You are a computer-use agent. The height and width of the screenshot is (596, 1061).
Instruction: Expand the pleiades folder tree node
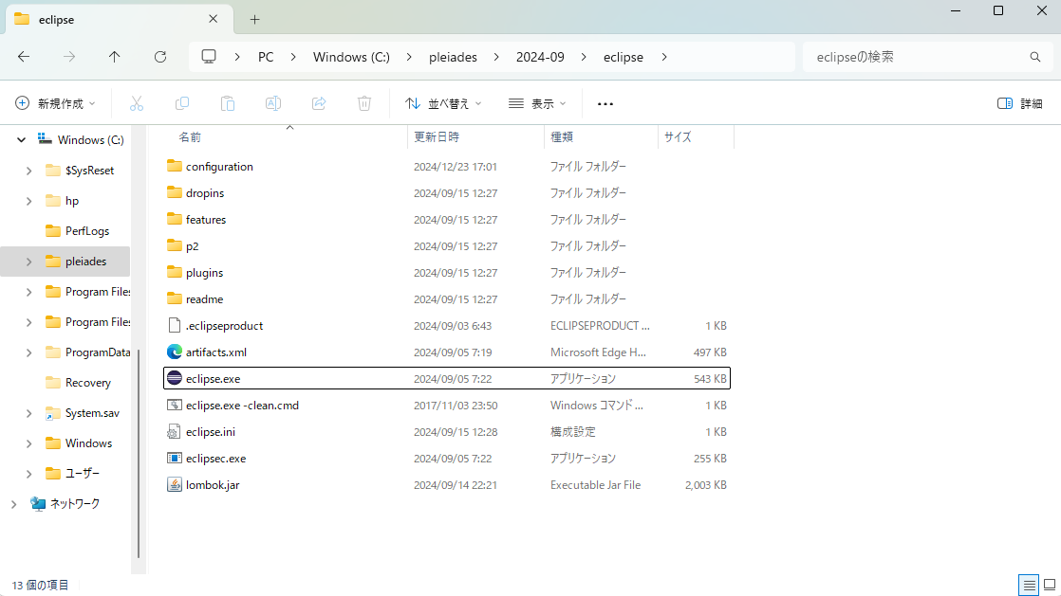tap(29, 262)
